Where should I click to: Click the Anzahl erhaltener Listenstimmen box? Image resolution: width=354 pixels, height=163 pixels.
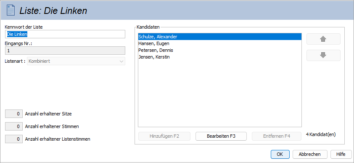(x=14, y=139)
